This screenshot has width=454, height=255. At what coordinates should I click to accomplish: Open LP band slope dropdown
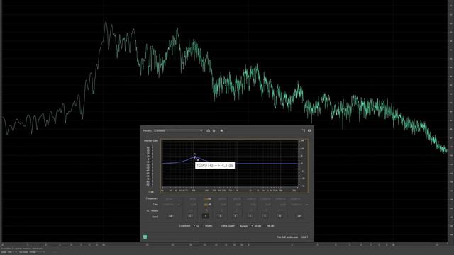tap(299, 205)
